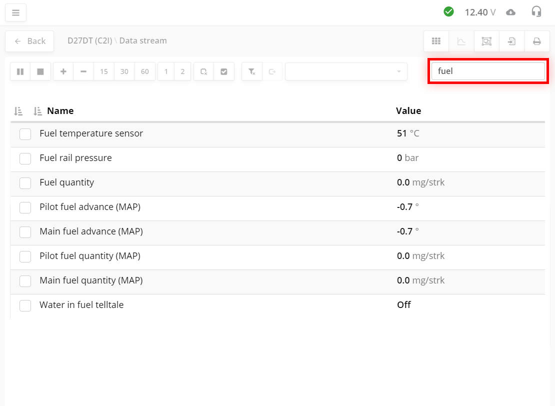Click the clear filter icon
The width and height of the screenshot is (555, 406).
click(x=252, y=71)
